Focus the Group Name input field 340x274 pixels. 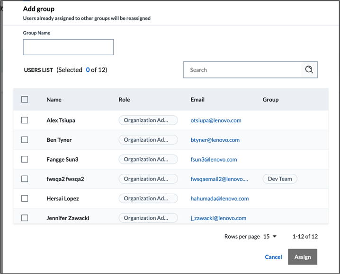point(68,47)
